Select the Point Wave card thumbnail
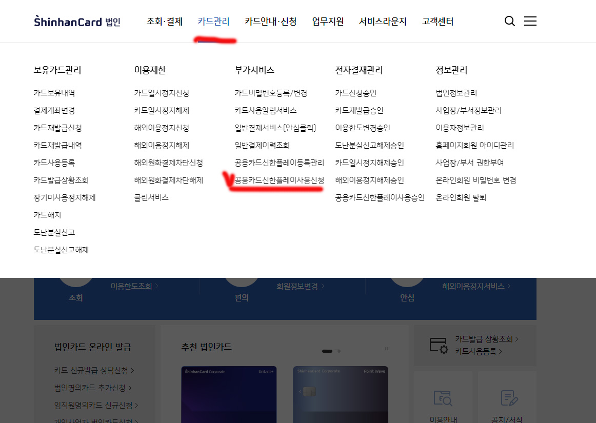The height and width of the screenshot is (423, 596). pyautogui.click(x=341, y=394)
